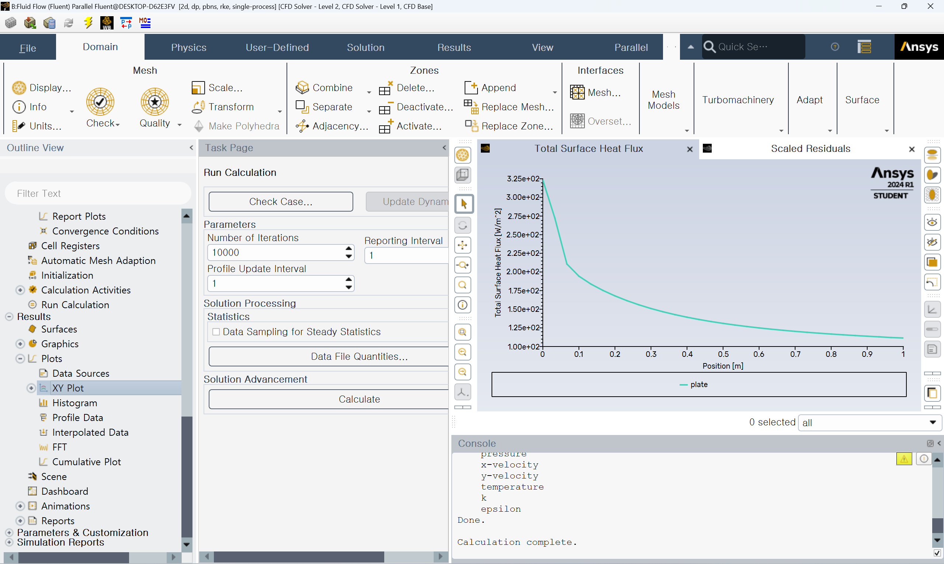This screenshot has width=944, height=564.
Task: Switch to the Physics ribbon tab
Action: (188, 47)
